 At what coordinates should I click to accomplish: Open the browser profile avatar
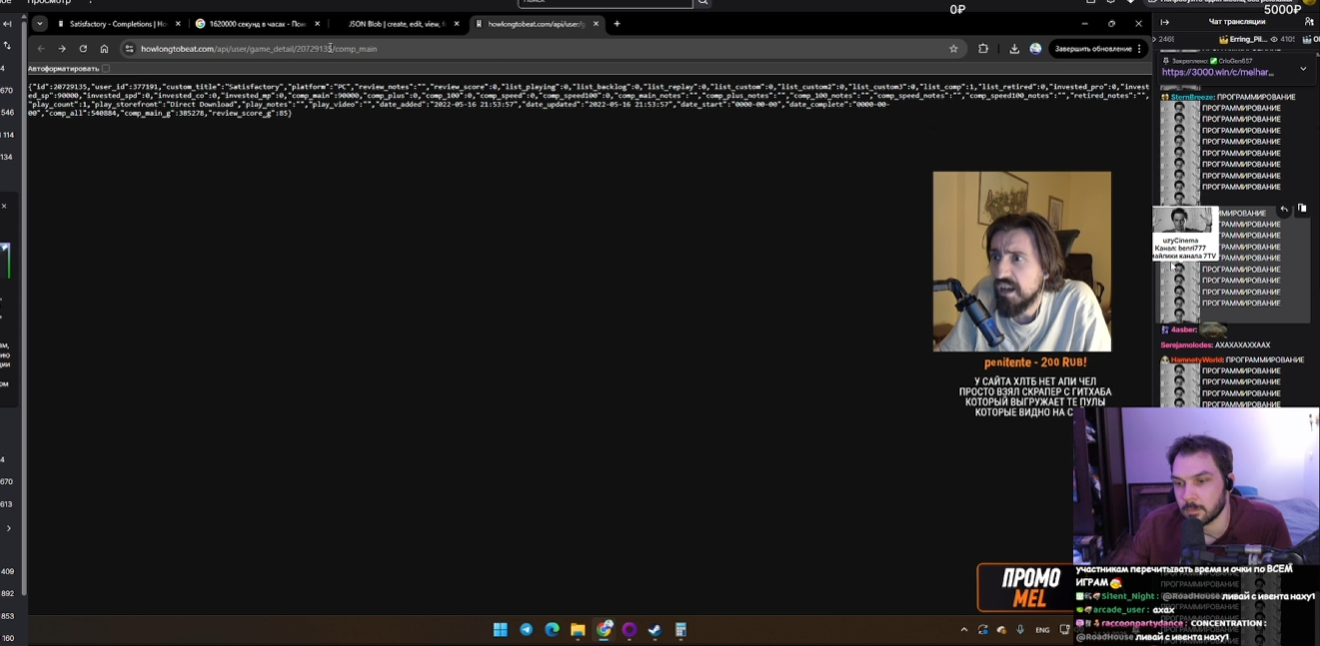1035,48
